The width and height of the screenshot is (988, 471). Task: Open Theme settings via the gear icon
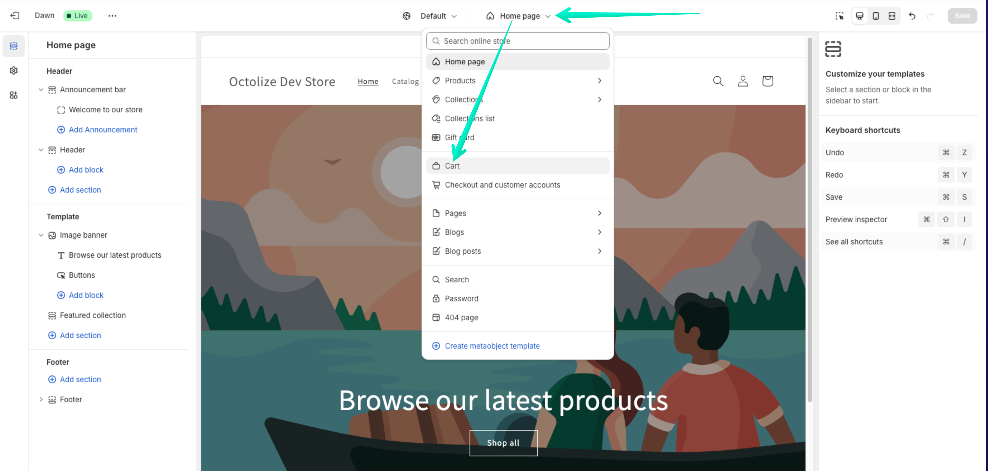tap(13, 71)
